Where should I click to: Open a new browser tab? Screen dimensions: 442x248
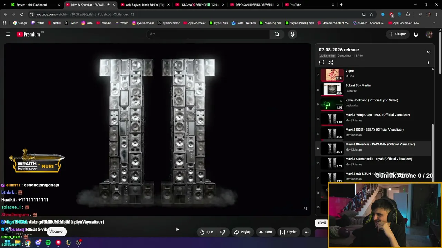[341, 5]
